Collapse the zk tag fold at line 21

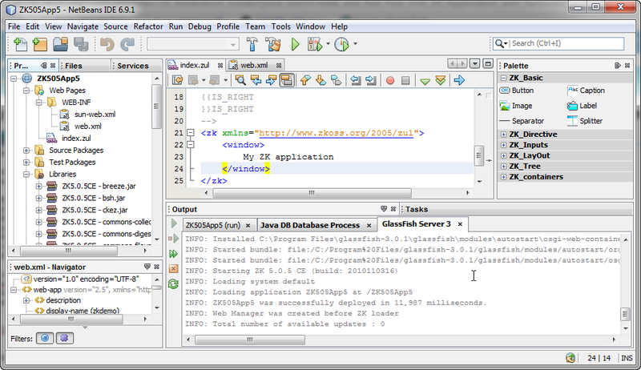tap(191, 132)
